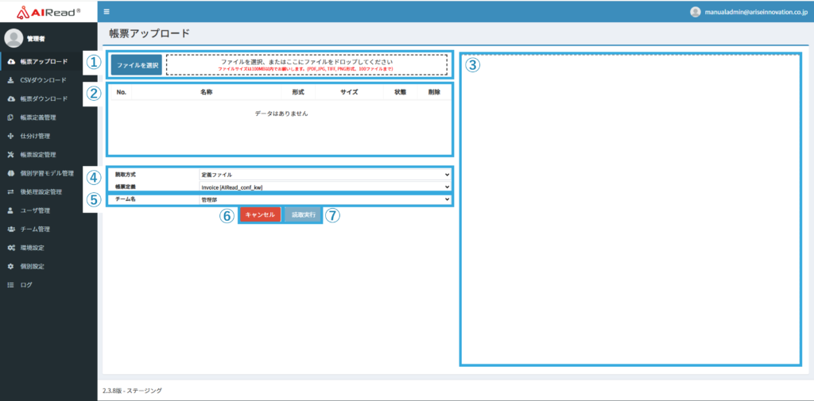Click the 個別学習モデル管理 brain icon
The height and width of the screenshot is (401, 814).
click(x=10, y=173)
